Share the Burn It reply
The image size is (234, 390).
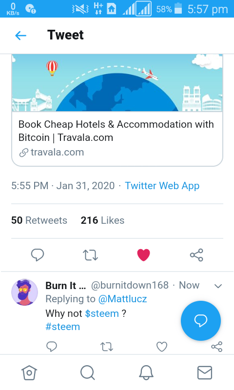[x=216, y=347]
